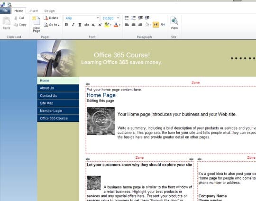Click the Office 365 Course! site title
The height and width of the screenshot is (201, 256).
click(122, 55)
